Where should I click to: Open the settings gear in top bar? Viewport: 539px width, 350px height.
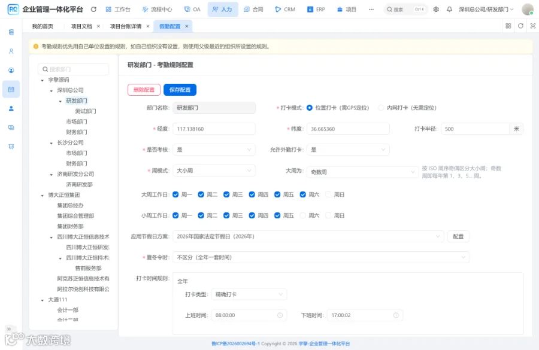[x=436, y=10]
